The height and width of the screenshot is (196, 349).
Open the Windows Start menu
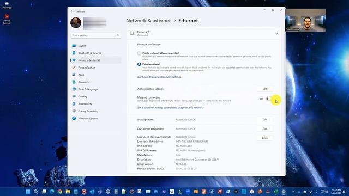(x=28, y=192)
